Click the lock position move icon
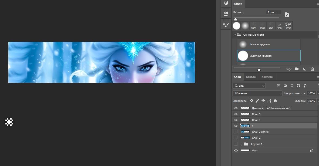The image size is (319, 166). (263, 101)
